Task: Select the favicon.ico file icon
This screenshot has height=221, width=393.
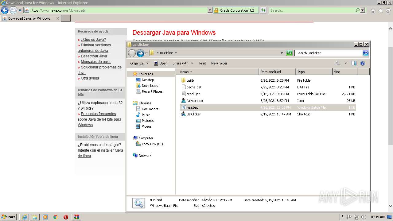Action: point(184,101)
